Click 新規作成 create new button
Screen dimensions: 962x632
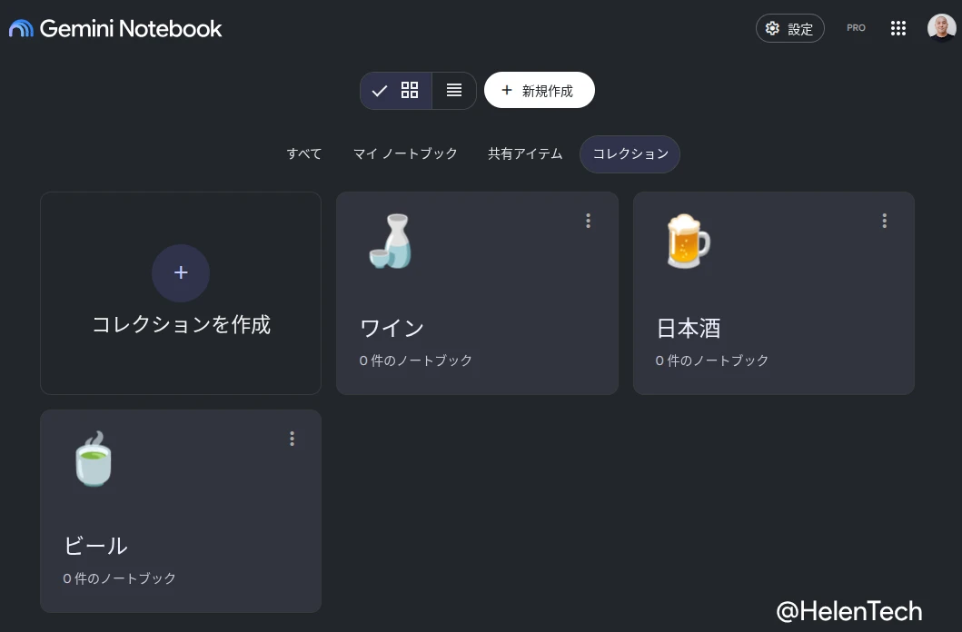[x=540, y=90]
